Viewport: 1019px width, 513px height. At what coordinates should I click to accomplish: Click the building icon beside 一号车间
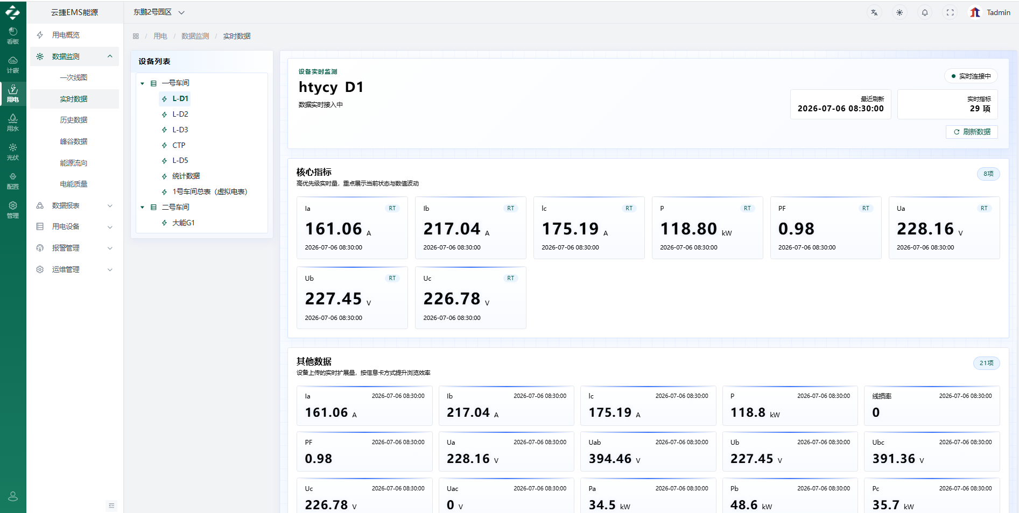pyautogui.click(x=153, y=83)
